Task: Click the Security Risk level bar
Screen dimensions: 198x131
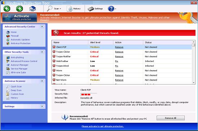Action: (x=89, y=94)
